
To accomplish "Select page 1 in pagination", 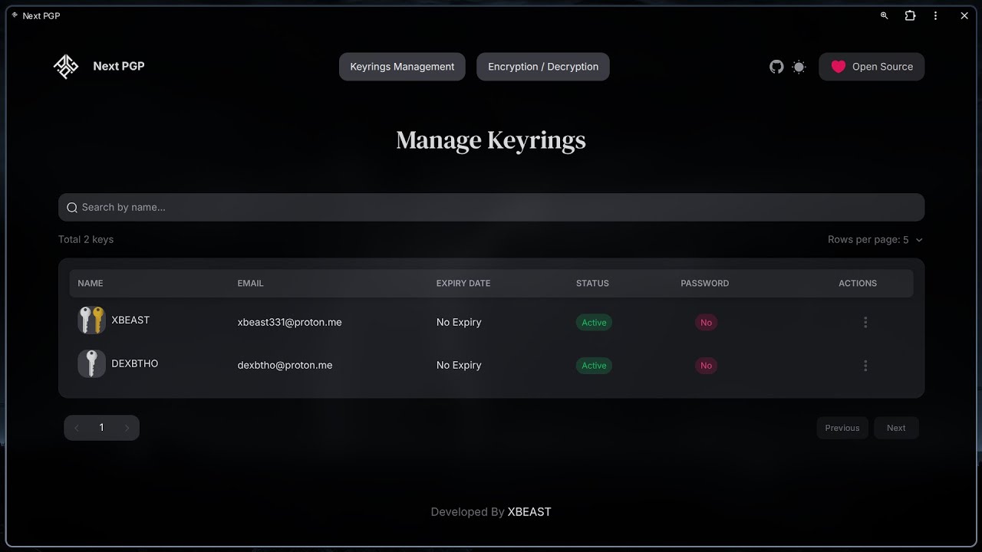I will tap(101, 428).
